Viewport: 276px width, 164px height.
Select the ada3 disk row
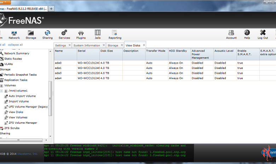coord(165,73)
